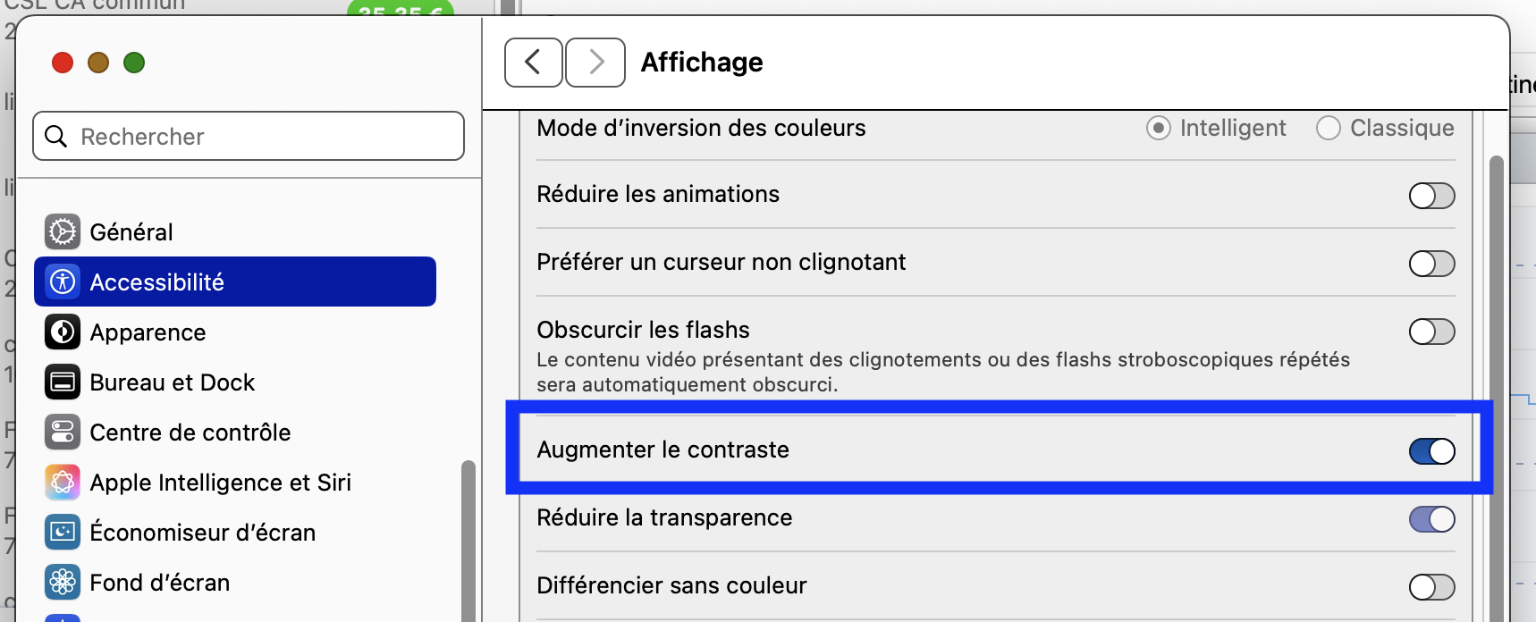1536x622 pixels.
Task: Click the back navigation arrow
Action: point(533,62)
